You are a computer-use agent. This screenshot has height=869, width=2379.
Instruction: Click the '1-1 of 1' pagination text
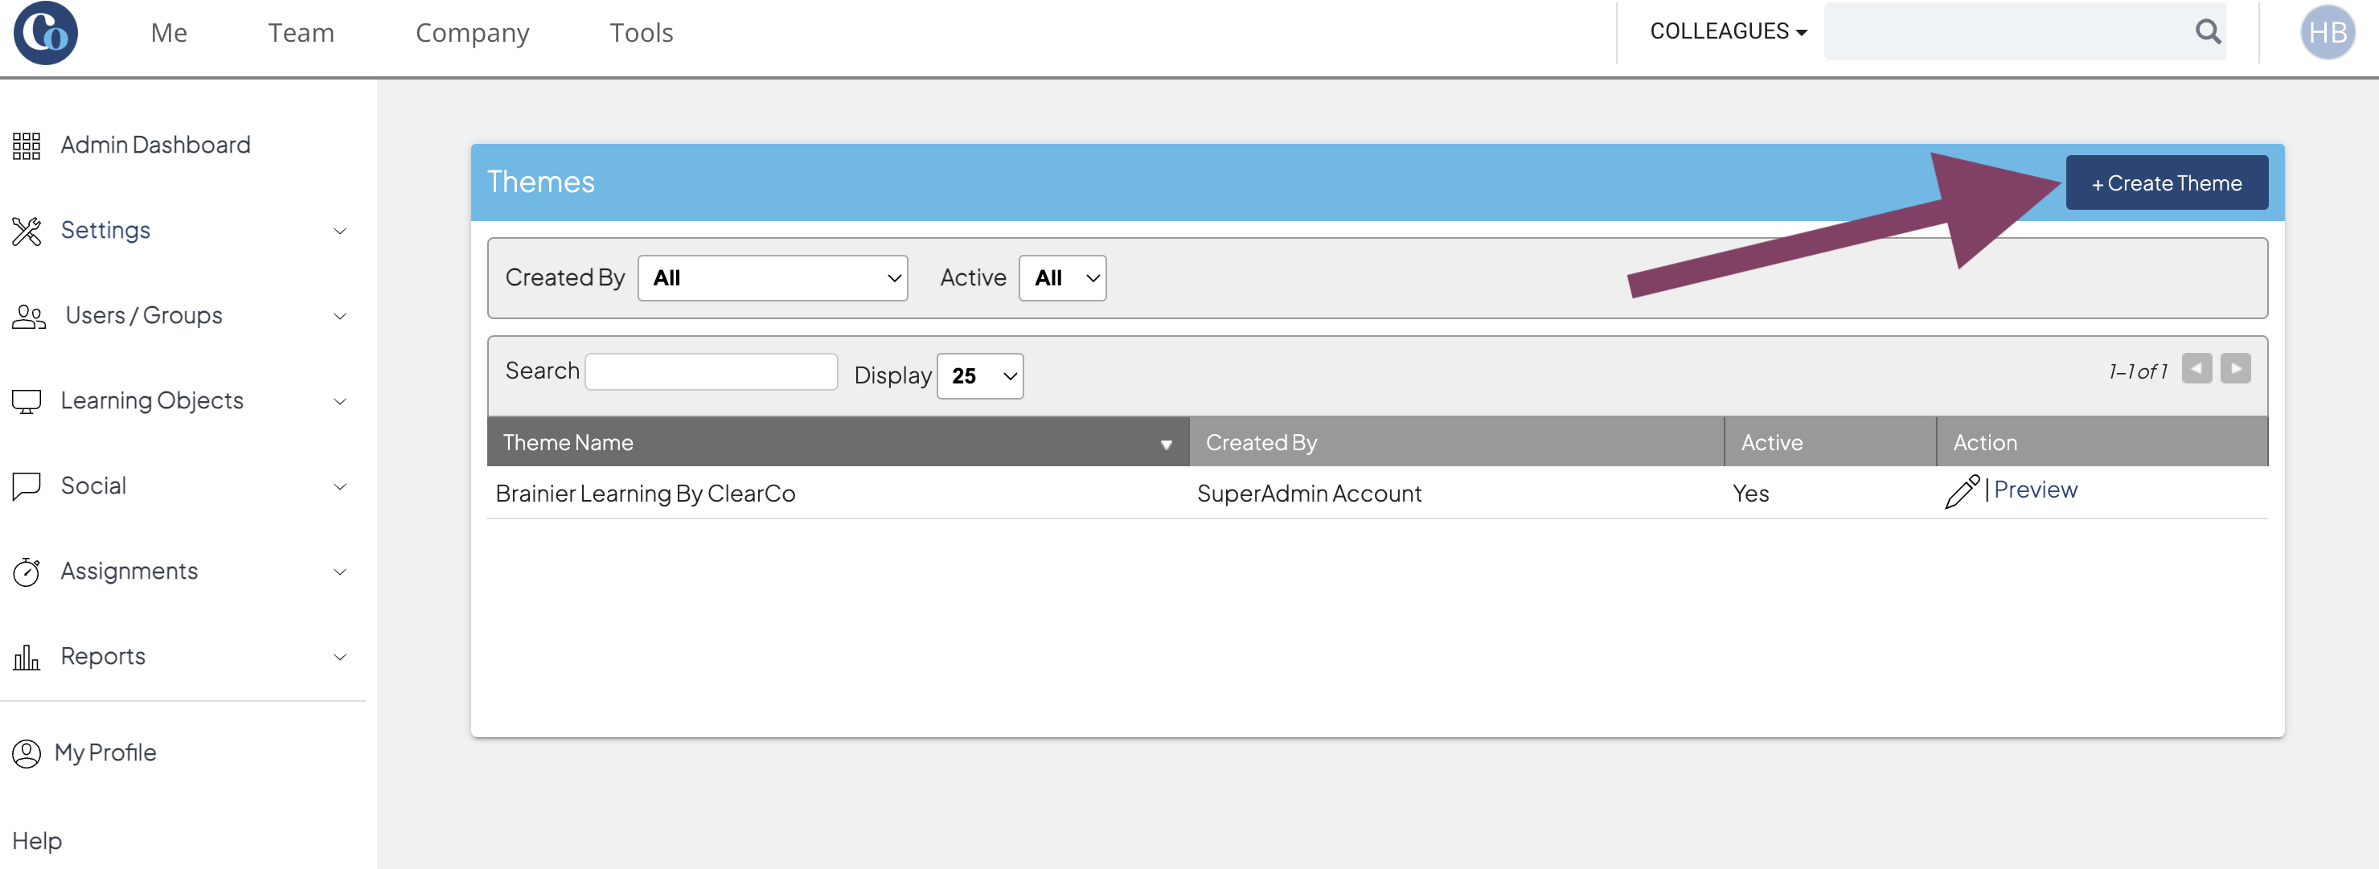coord(2137,371)
